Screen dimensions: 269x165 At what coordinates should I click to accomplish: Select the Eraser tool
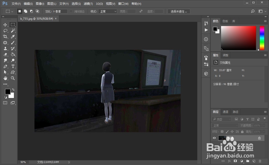pos(5,54)
